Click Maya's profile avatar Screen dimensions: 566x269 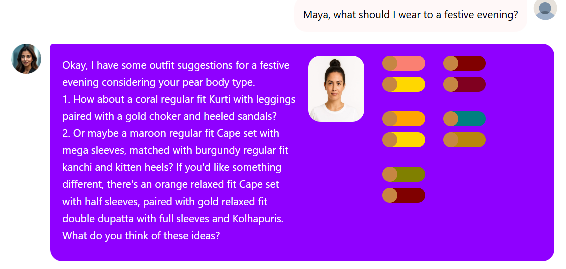(26, 59)
